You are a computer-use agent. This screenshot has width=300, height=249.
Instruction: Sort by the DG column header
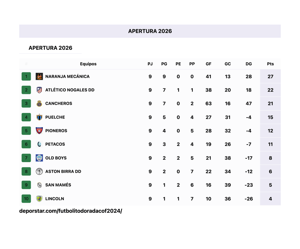coord(248,64)
